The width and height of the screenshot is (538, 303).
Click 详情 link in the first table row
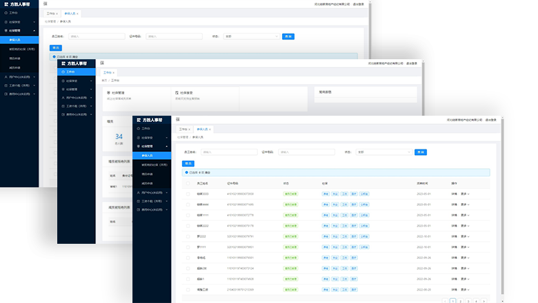(x=454, y=194)
